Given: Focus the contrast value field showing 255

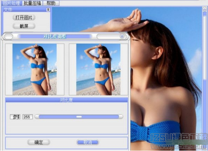Looking at the screenshot, I should [x=28, y=117].
